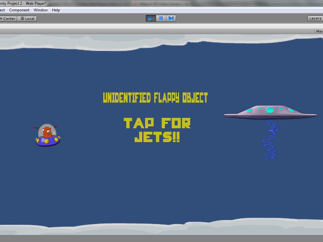323x242 pixels.
Task: Toggle the Local rotation handle button
Action: 27,19
